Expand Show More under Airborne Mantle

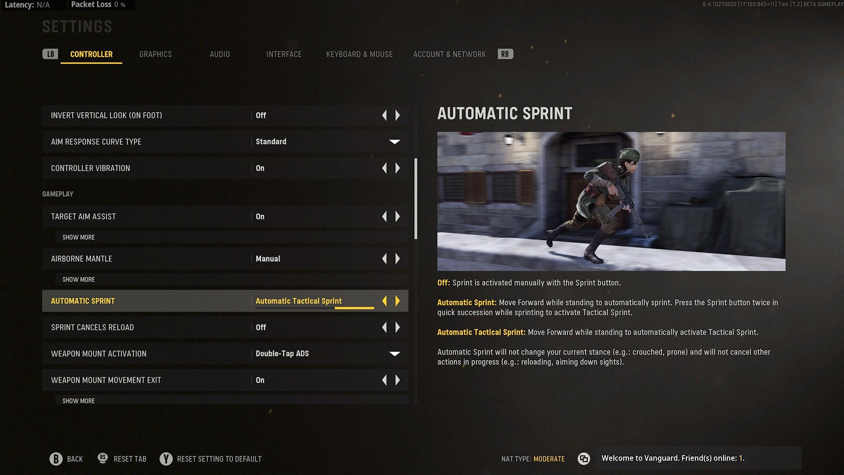pyautogui.click(x=78, y=279)
